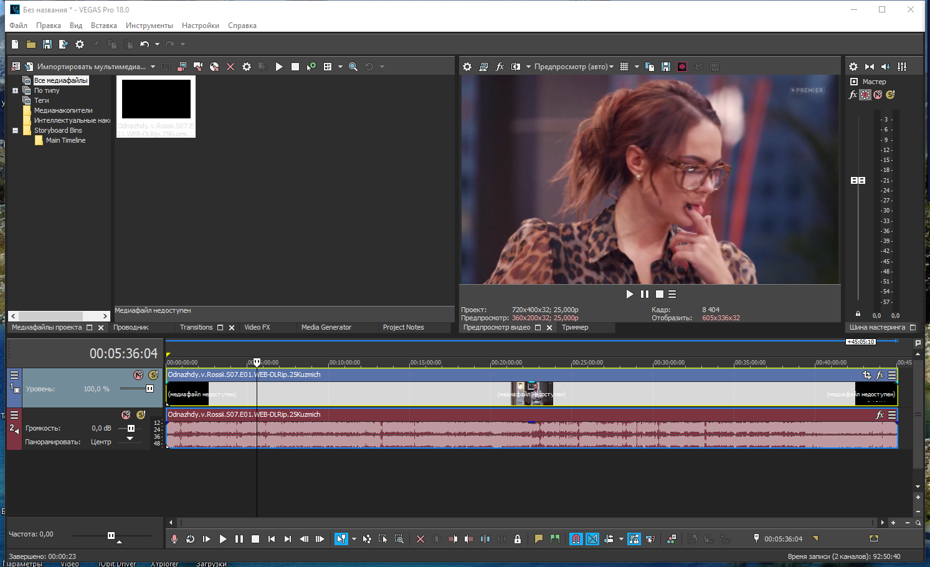Open the Open project folder icon
This screenshot has height=567, width=930.
(31, 44)
